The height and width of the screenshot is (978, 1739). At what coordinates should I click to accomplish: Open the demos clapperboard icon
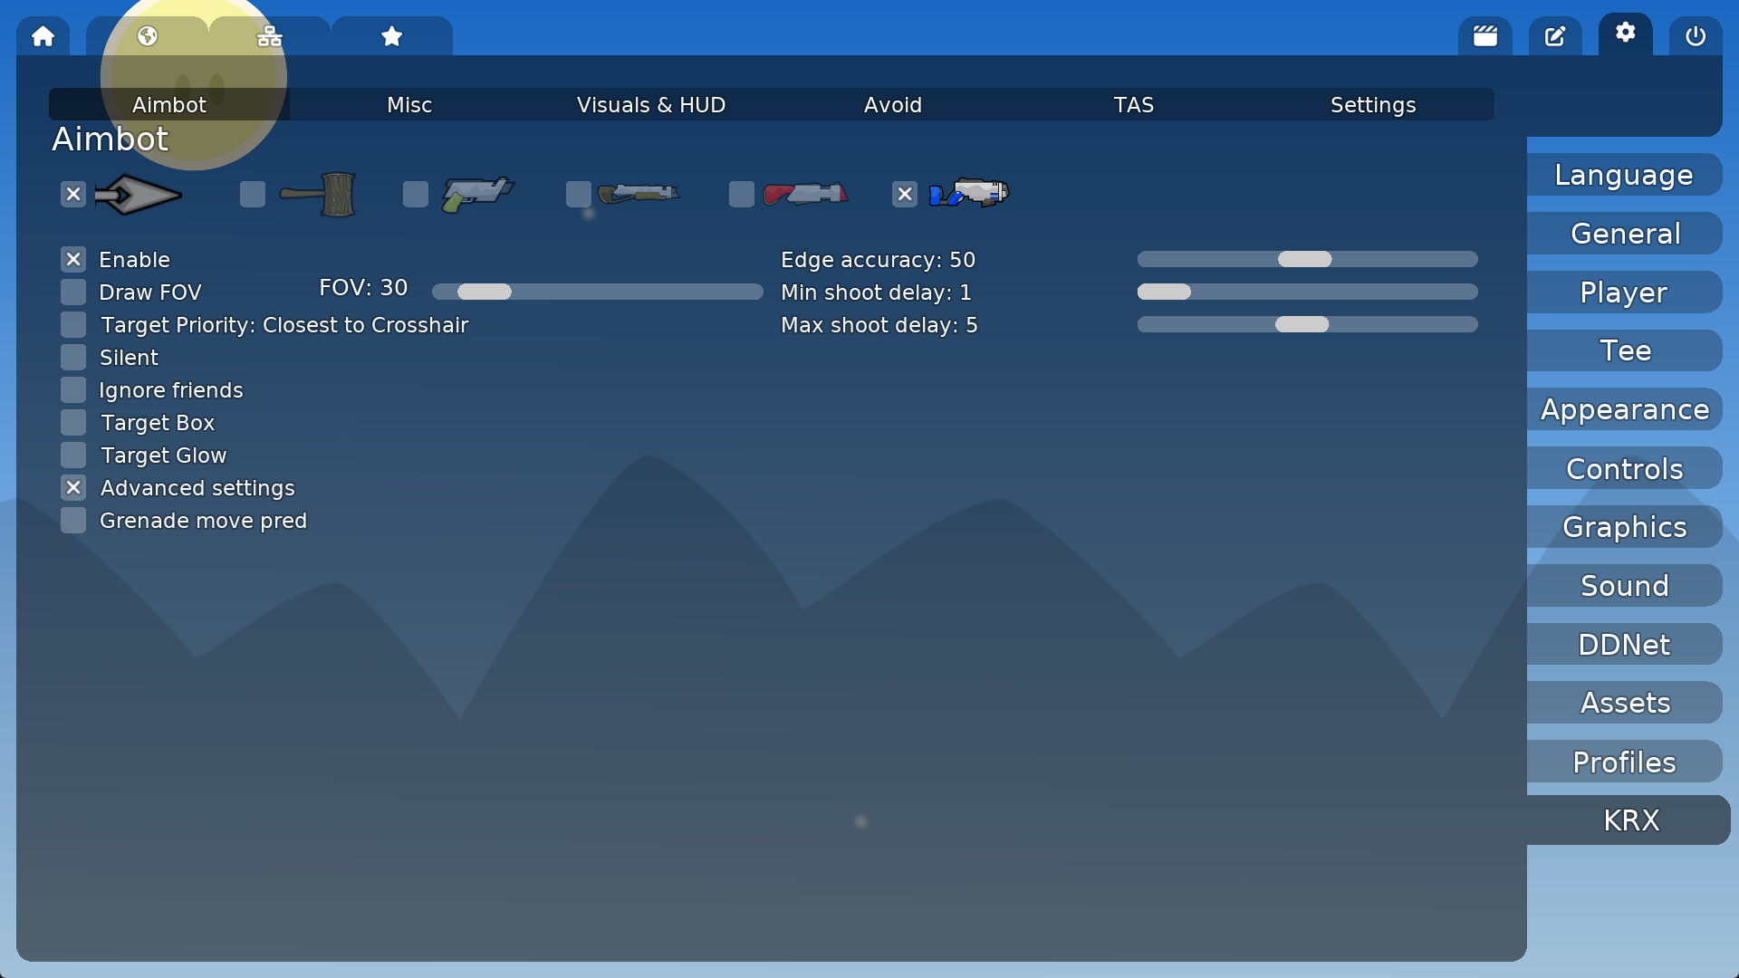(x=1484, y=36)
